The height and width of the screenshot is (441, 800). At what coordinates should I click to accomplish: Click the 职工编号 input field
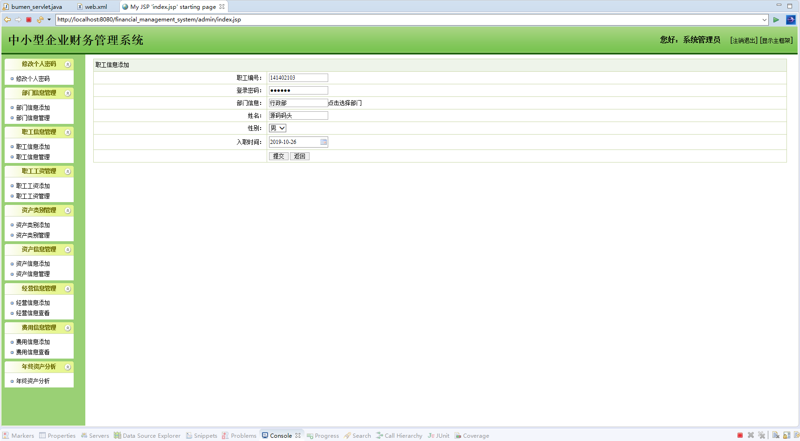tap(298, 77)
